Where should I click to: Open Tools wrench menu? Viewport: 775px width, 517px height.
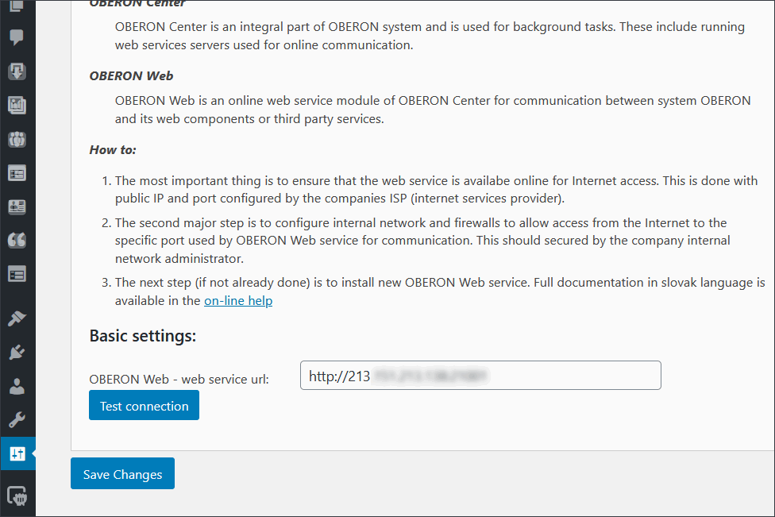click(x=17, y=420)
